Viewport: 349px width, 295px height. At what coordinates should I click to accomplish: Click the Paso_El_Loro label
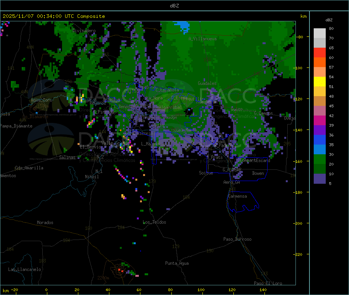[268, 283]
